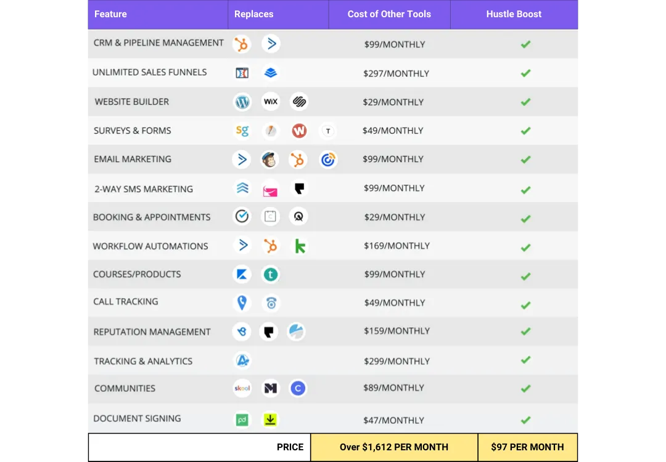Click the 'UNLIMITED SALES FUNNELS' feature label
Screen dimensions: 666x462
click(149, 73)
